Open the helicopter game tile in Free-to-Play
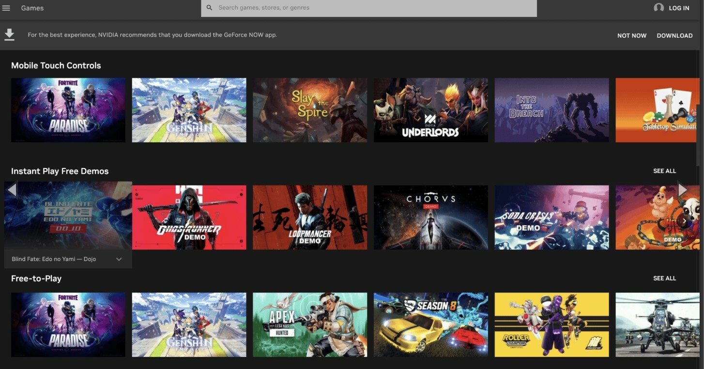This screenshot has height=369, width=704. coord(657,324)
